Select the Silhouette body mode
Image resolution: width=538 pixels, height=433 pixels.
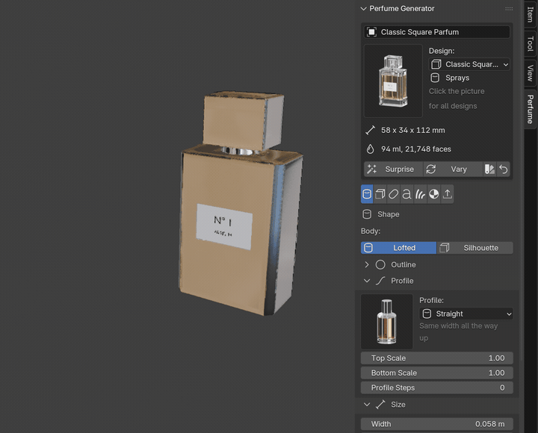click(475, 248)
